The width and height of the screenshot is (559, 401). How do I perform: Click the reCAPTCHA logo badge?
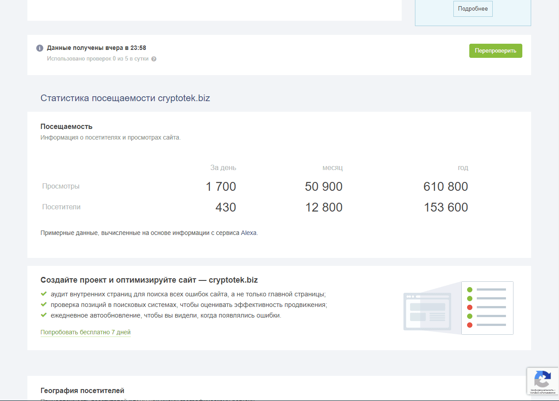542,378
